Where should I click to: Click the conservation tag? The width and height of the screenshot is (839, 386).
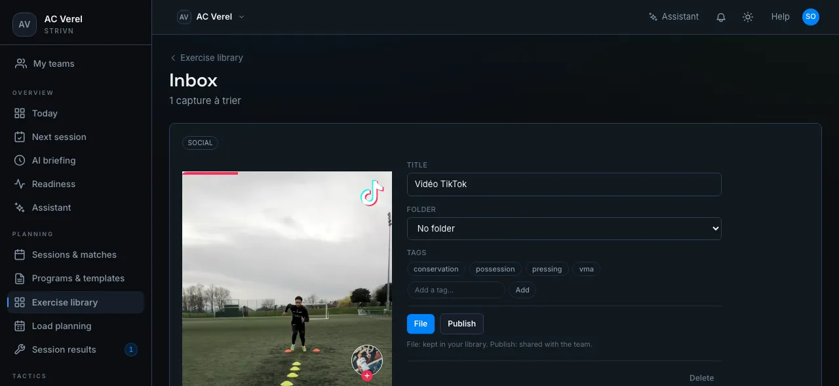pyautogui.click(x=436, y=269)
